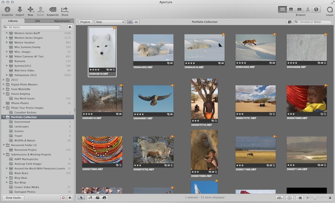Screen dimensions: 335x203
Task: Select the Landscapes album
Action: click(x=38, y=127)
